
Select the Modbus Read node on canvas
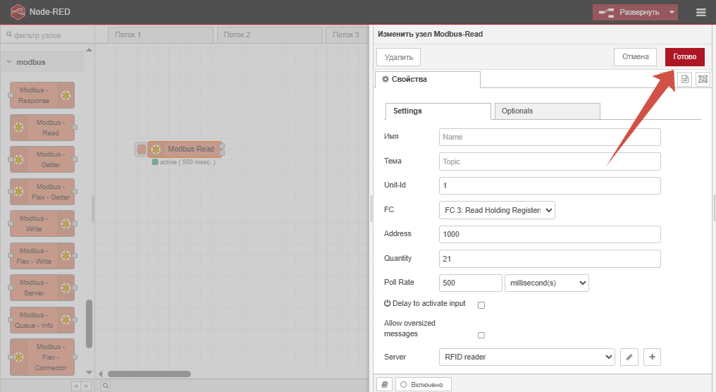pyautogui.click(x=185, y=149)
